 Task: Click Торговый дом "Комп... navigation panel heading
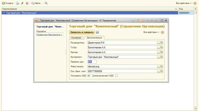coord(50,27)
